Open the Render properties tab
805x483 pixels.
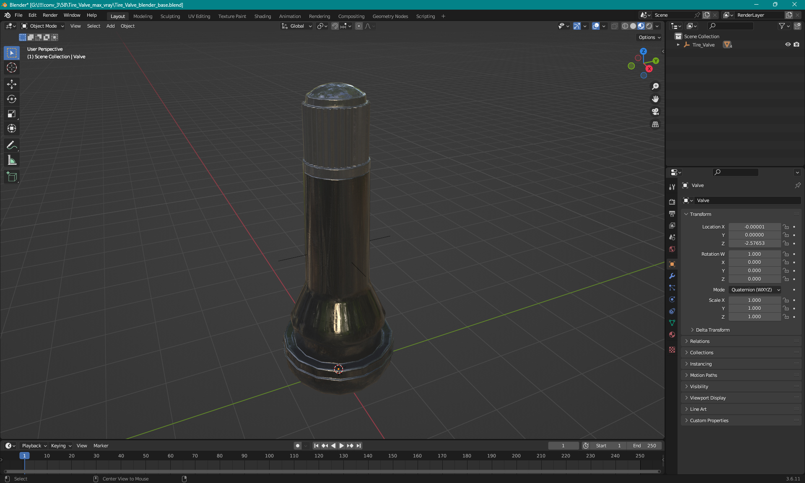pos(672,202)
